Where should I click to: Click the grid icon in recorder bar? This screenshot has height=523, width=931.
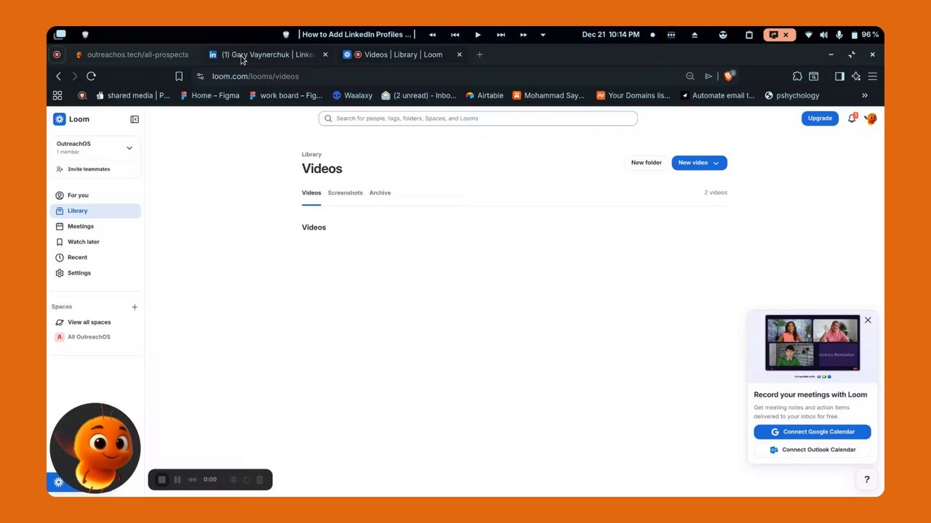tap(233, 479)
